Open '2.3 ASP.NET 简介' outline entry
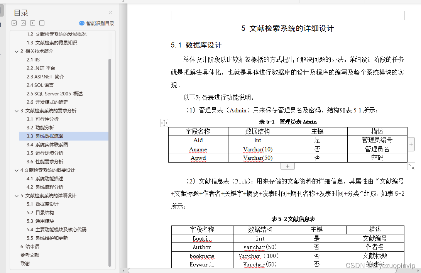 45,77
